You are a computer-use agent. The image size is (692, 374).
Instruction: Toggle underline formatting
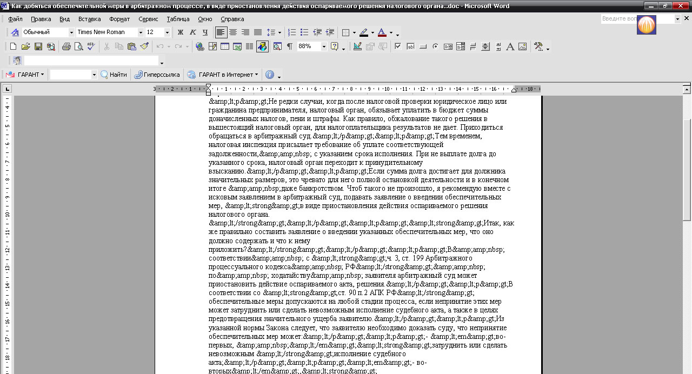[x=204, y=32]
